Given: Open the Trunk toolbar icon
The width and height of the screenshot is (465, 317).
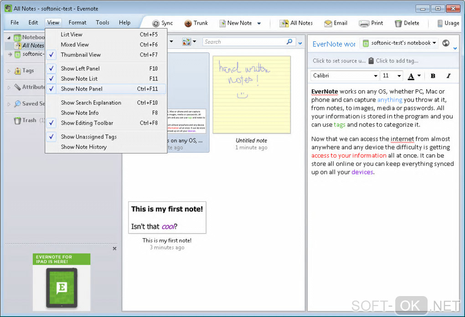Looking at the screenshot, I should (188, 23).
